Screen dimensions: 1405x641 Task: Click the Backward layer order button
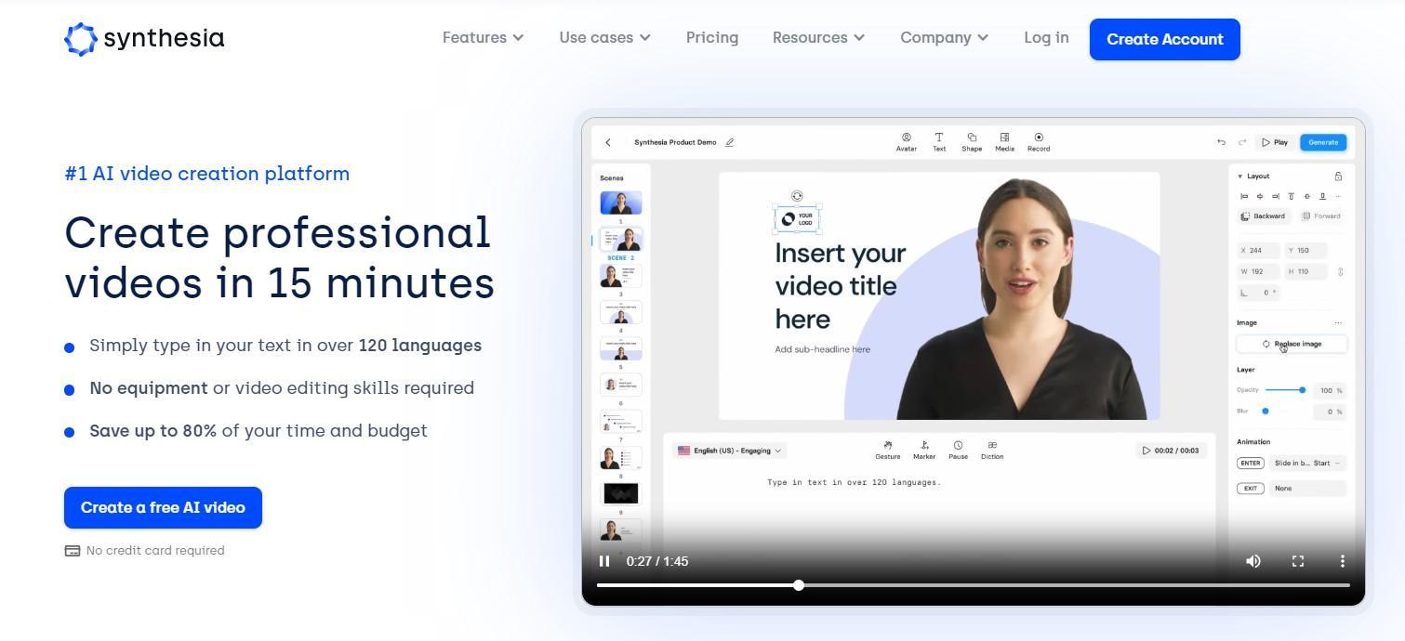tap(1263, 216)
